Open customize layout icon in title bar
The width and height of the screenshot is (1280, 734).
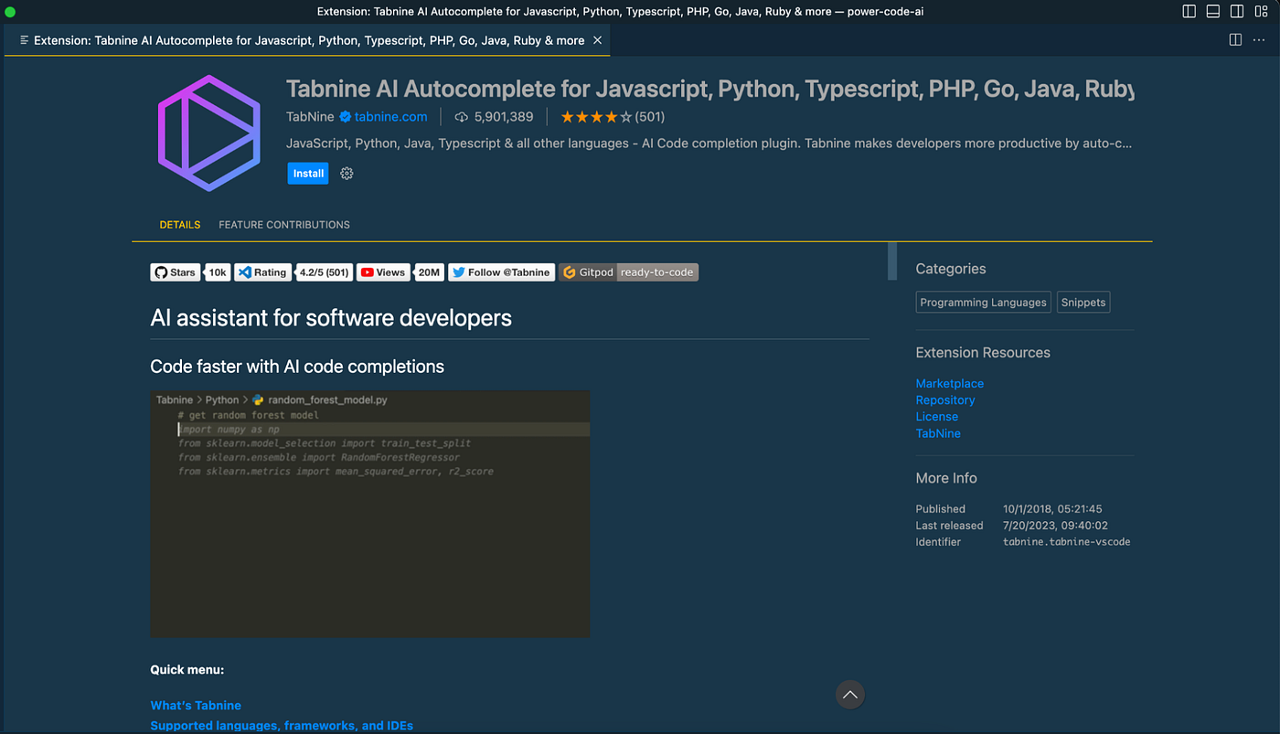pyautogui.click(x=1262, y=12)
